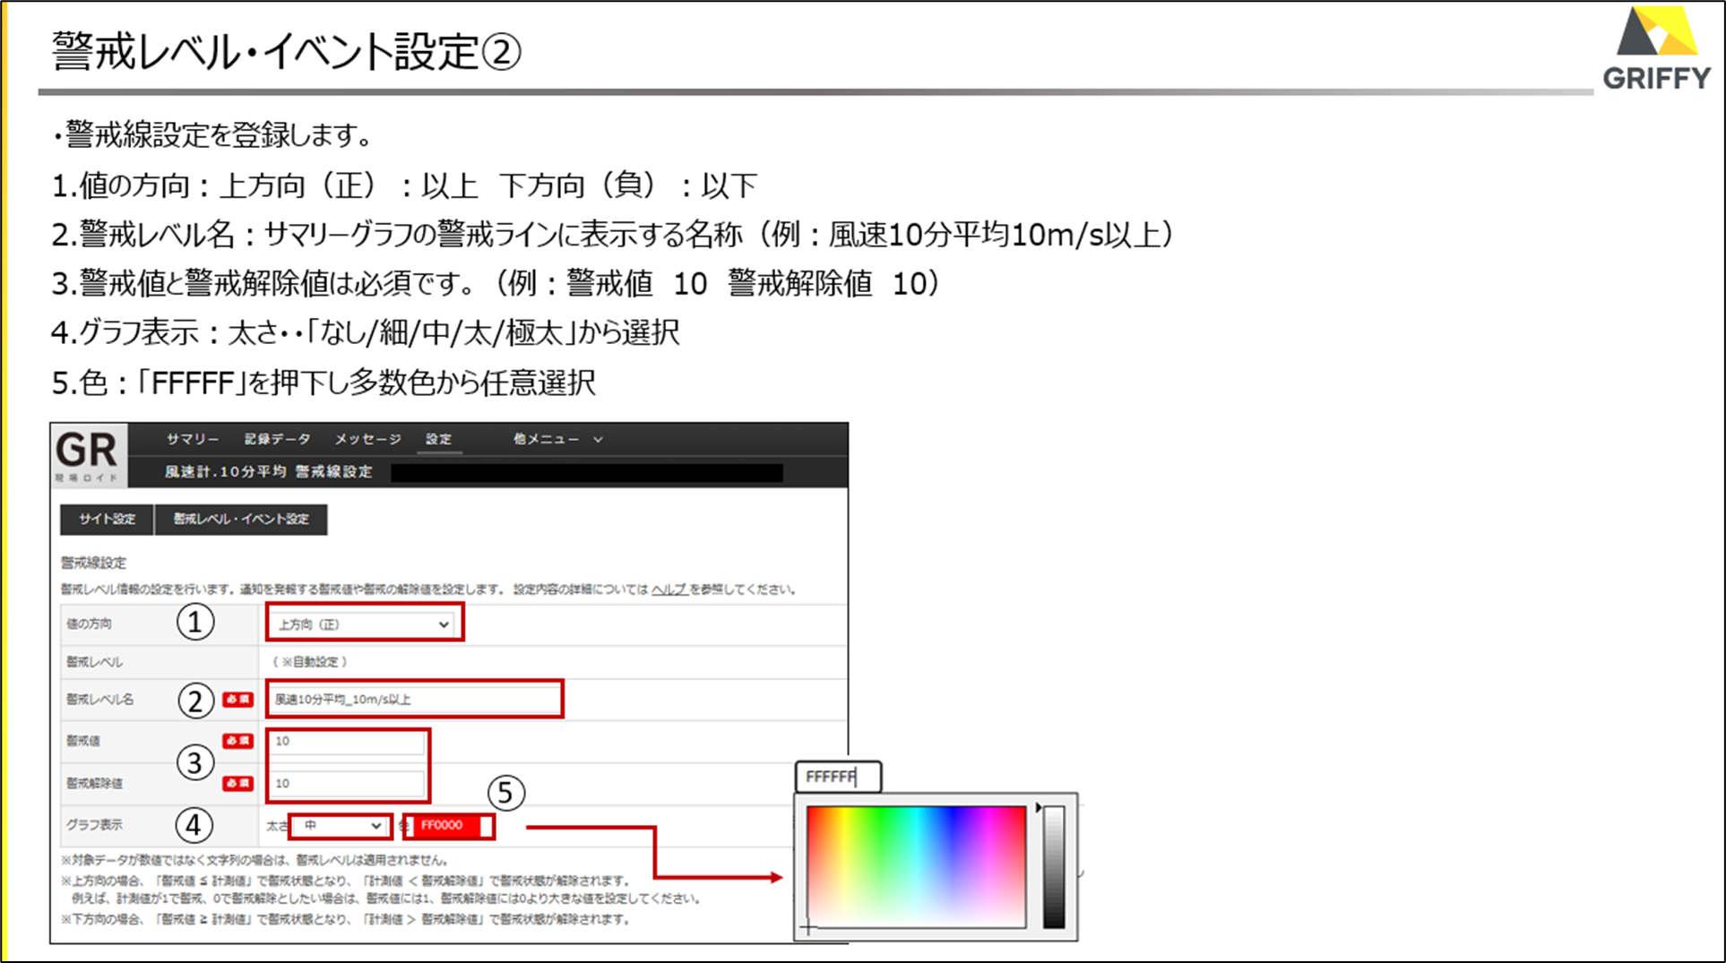The width and height of the screenshot is (1726, 963).
Task: Click the circled number 2 marker
Action: click(195, 701)
